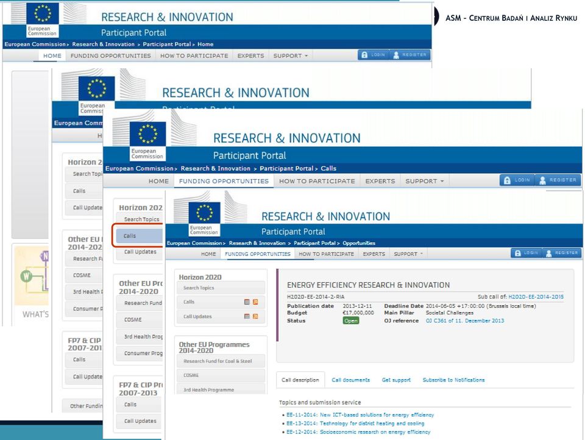Viewport: 585px width, 440px height.
Task: Open the OJ C361 of 11 December 2013 reference
Action: pos(465,321)
